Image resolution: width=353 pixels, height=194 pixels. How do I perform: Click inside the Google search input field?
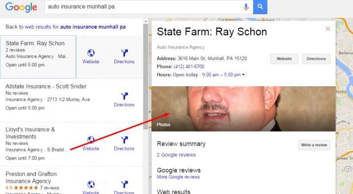tap(144, 7)
